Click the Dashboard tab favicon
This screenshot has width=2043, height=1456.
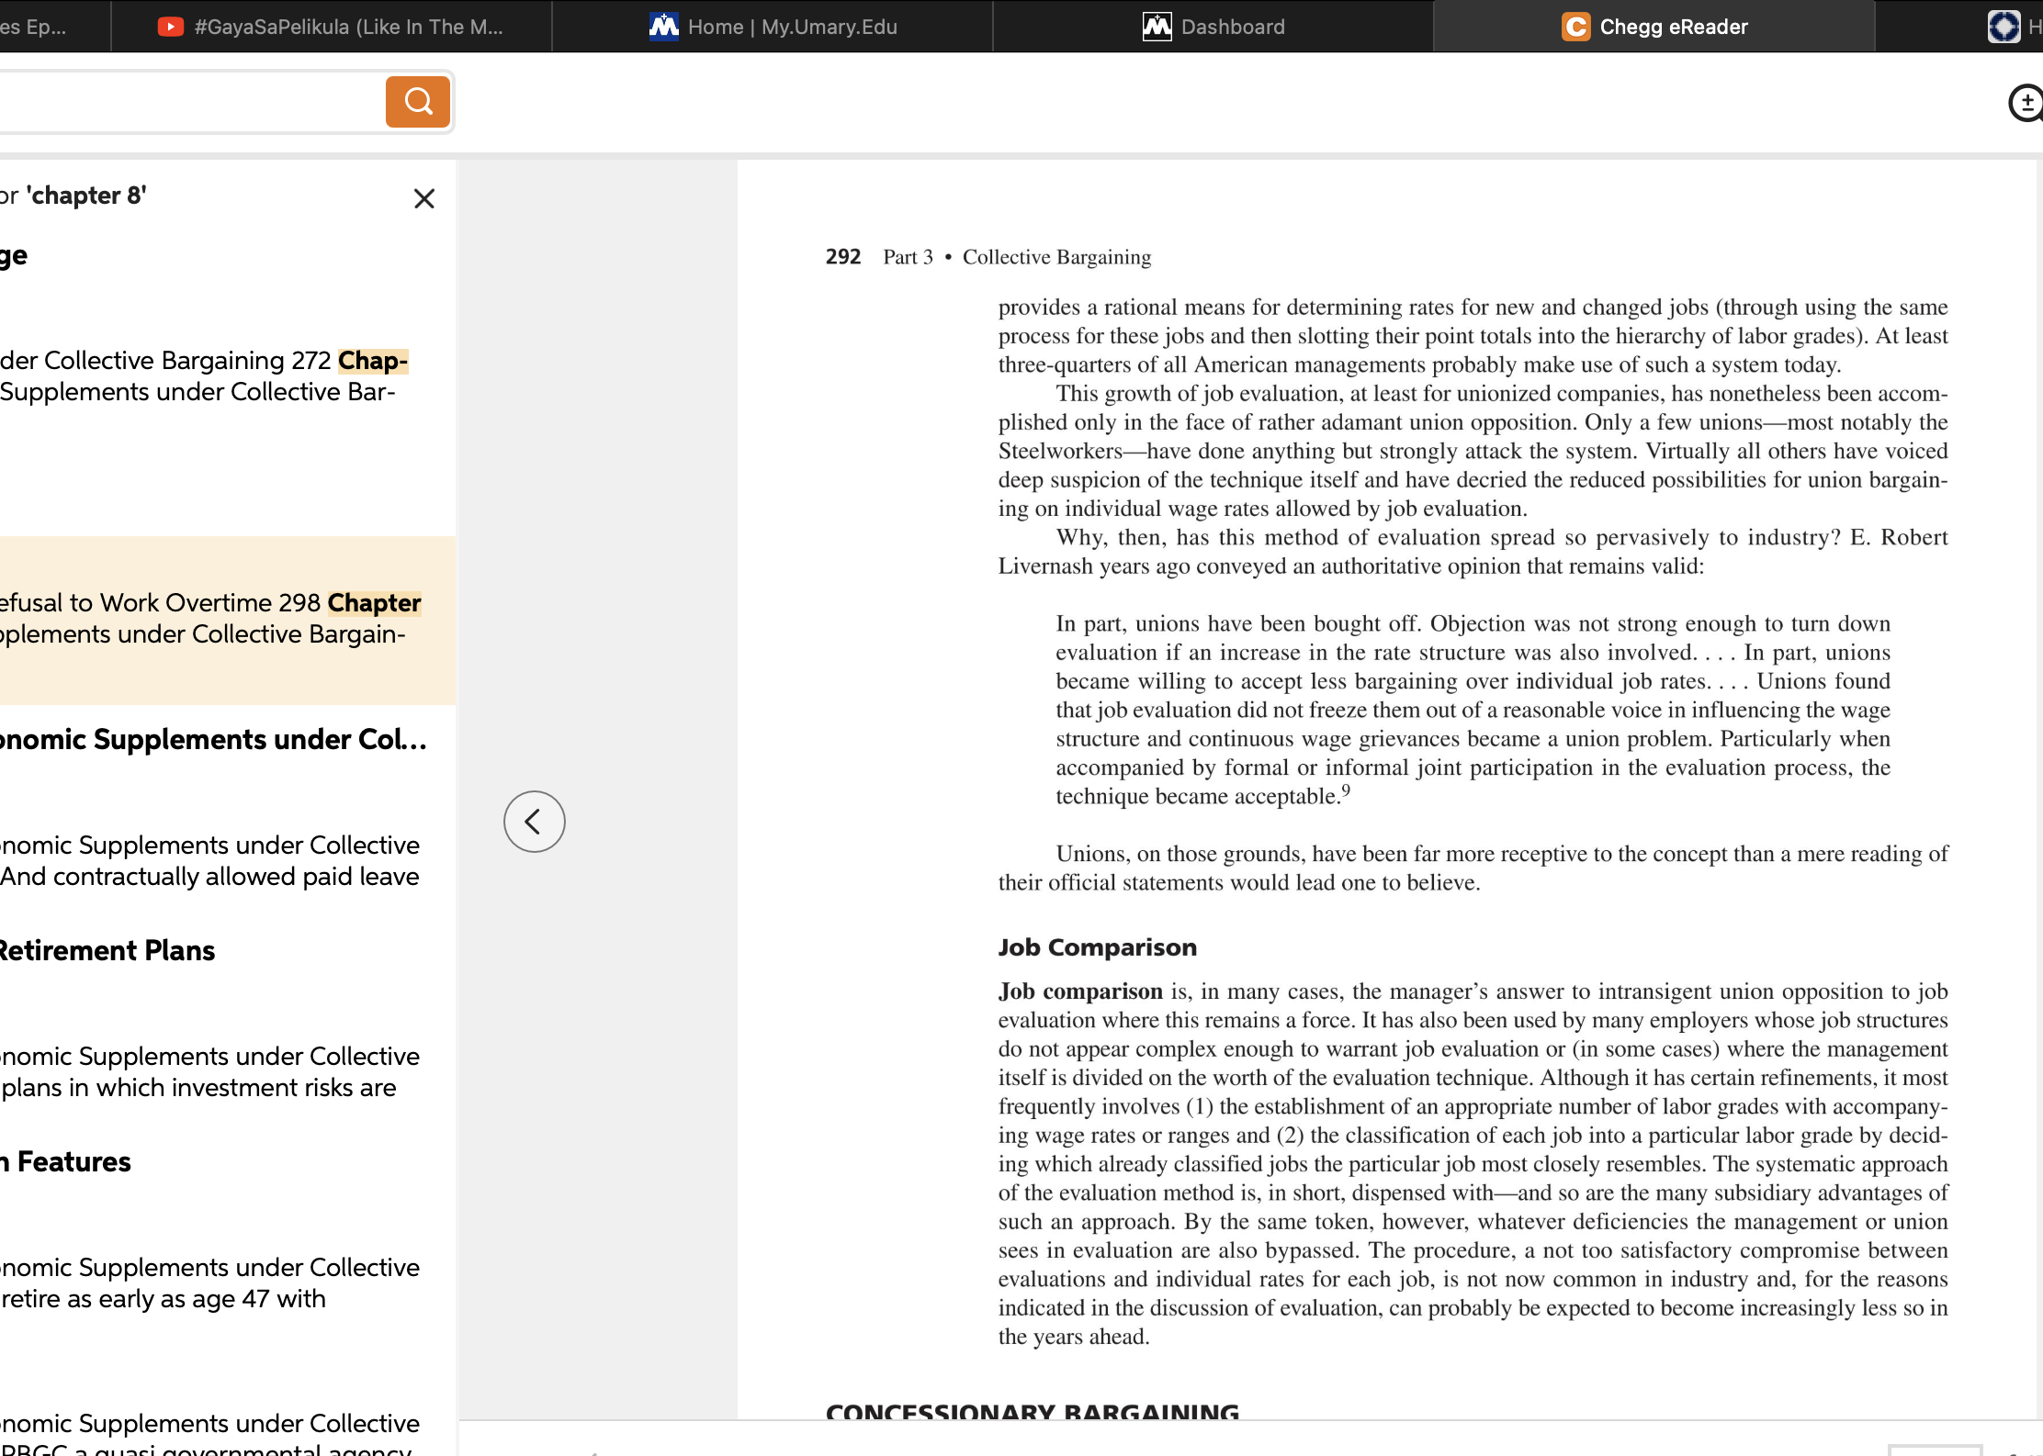1157,27
